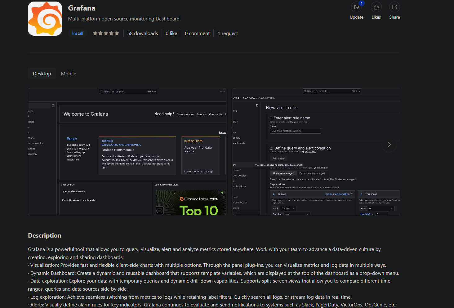Click the Update notification badge

[362, 3]
